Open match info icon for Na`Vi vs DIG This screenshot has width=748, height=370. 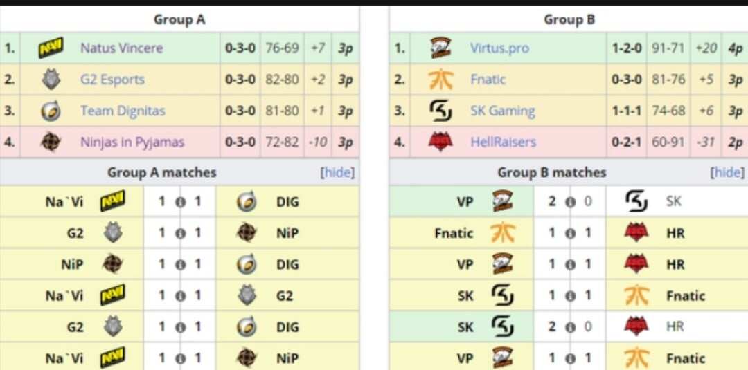(x=180, y=202)
